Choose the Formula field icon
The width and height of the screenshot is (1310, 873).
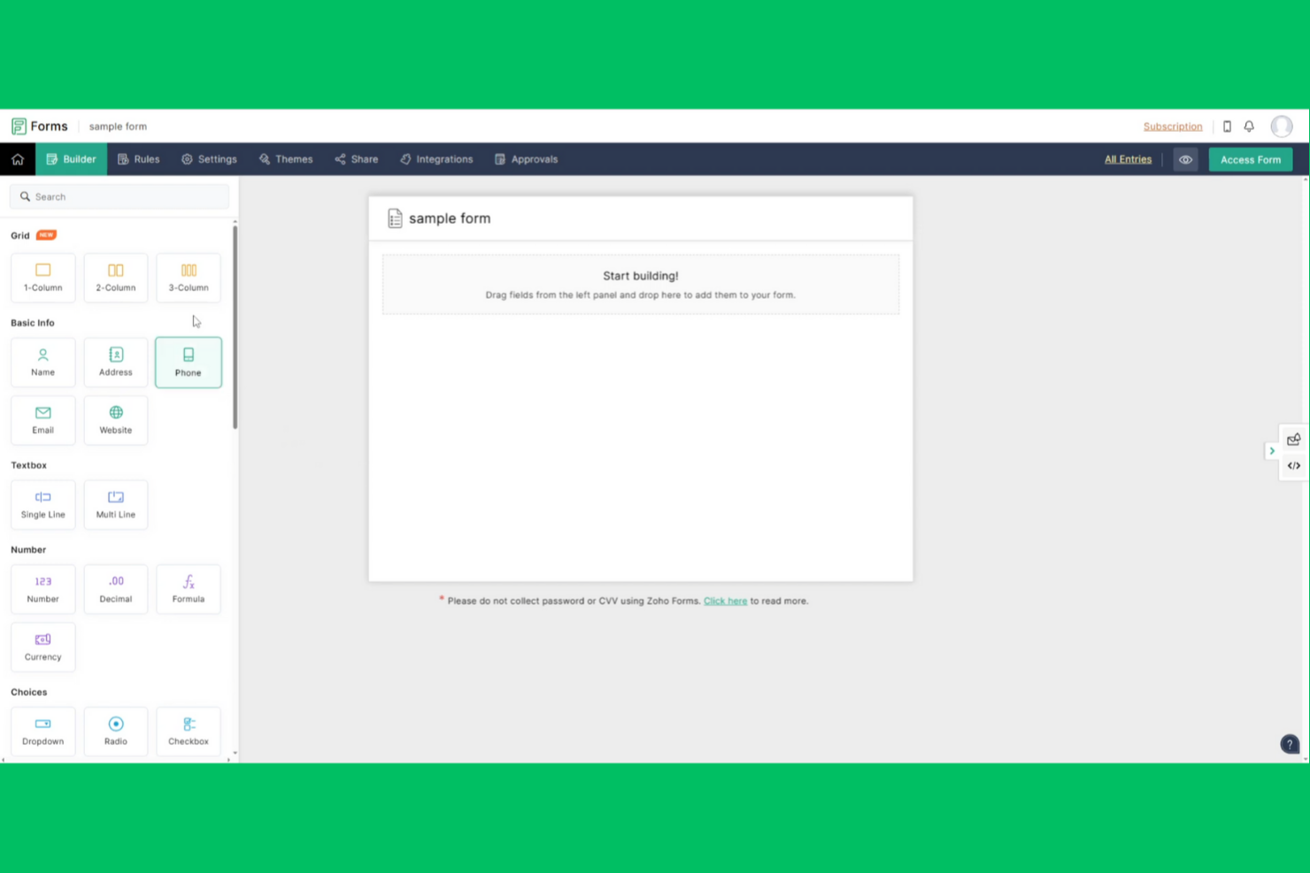188,588
